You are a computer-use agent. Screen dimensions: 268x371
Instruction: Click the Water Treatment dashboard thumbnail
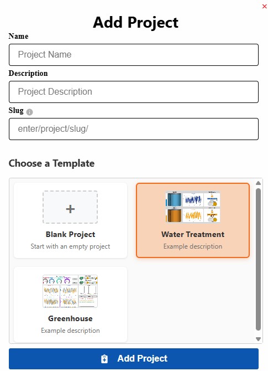(193, 207)
